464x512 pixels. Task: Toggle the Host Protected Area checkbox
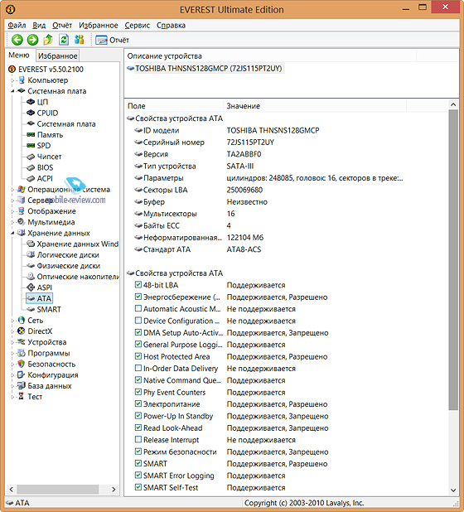tap(138, 356)
